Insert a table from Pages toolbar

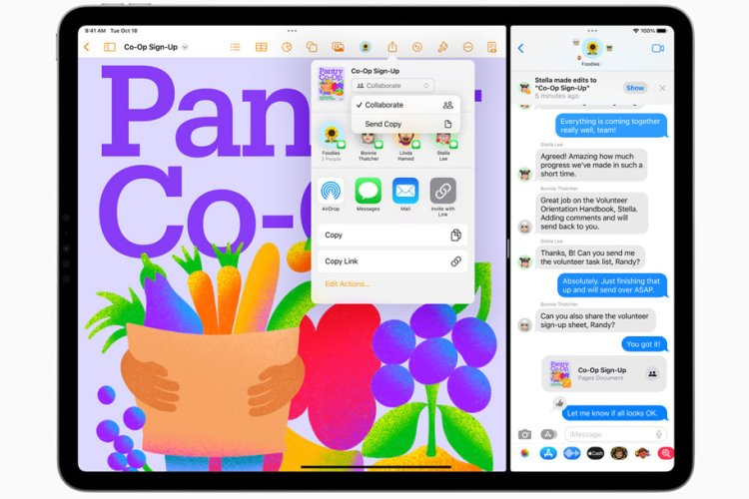261,47
